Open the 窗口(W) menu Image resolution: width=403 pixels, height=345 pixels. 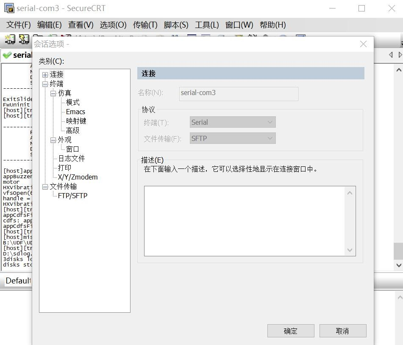pyautogui.click(x=239, y=25)
